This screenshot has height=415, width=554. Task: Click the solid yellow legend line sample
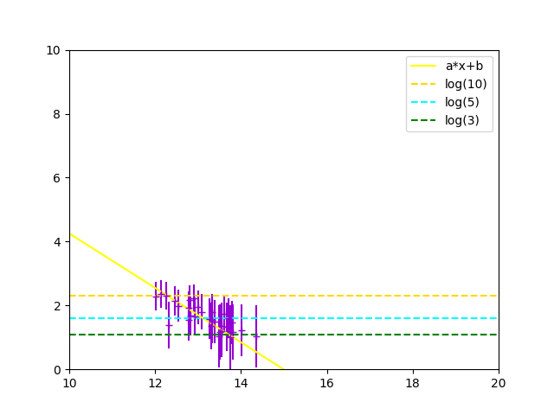point(423,66)
